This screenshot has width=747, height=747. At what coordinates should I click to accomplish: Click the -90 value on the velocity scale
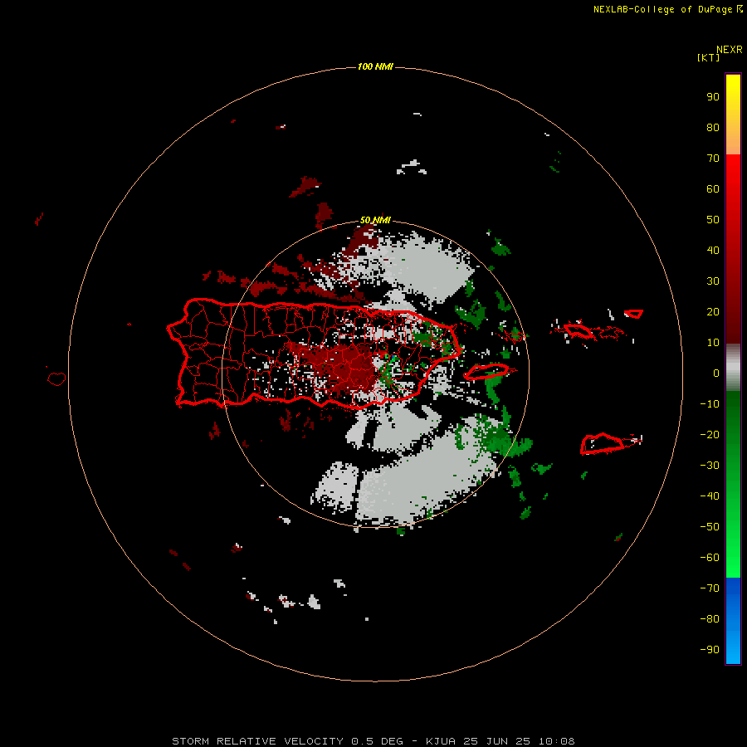click(710, 650)
